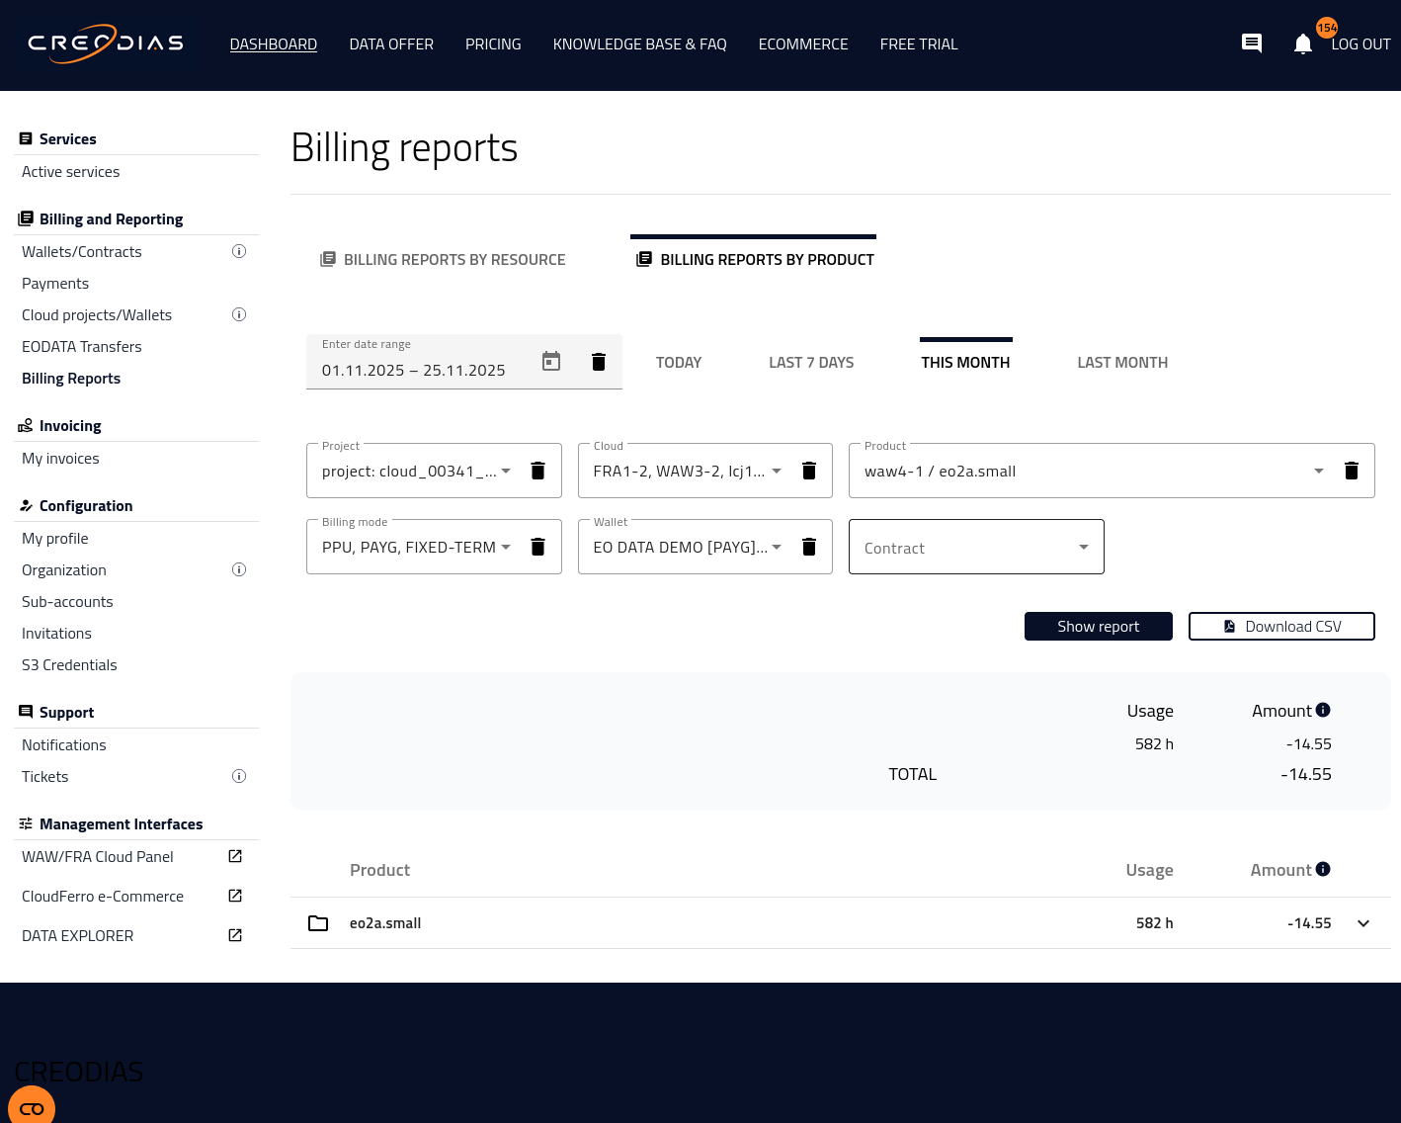1401x1123 pixels.
Task: Click the date range input field
Action: click(x=415, y=370)
